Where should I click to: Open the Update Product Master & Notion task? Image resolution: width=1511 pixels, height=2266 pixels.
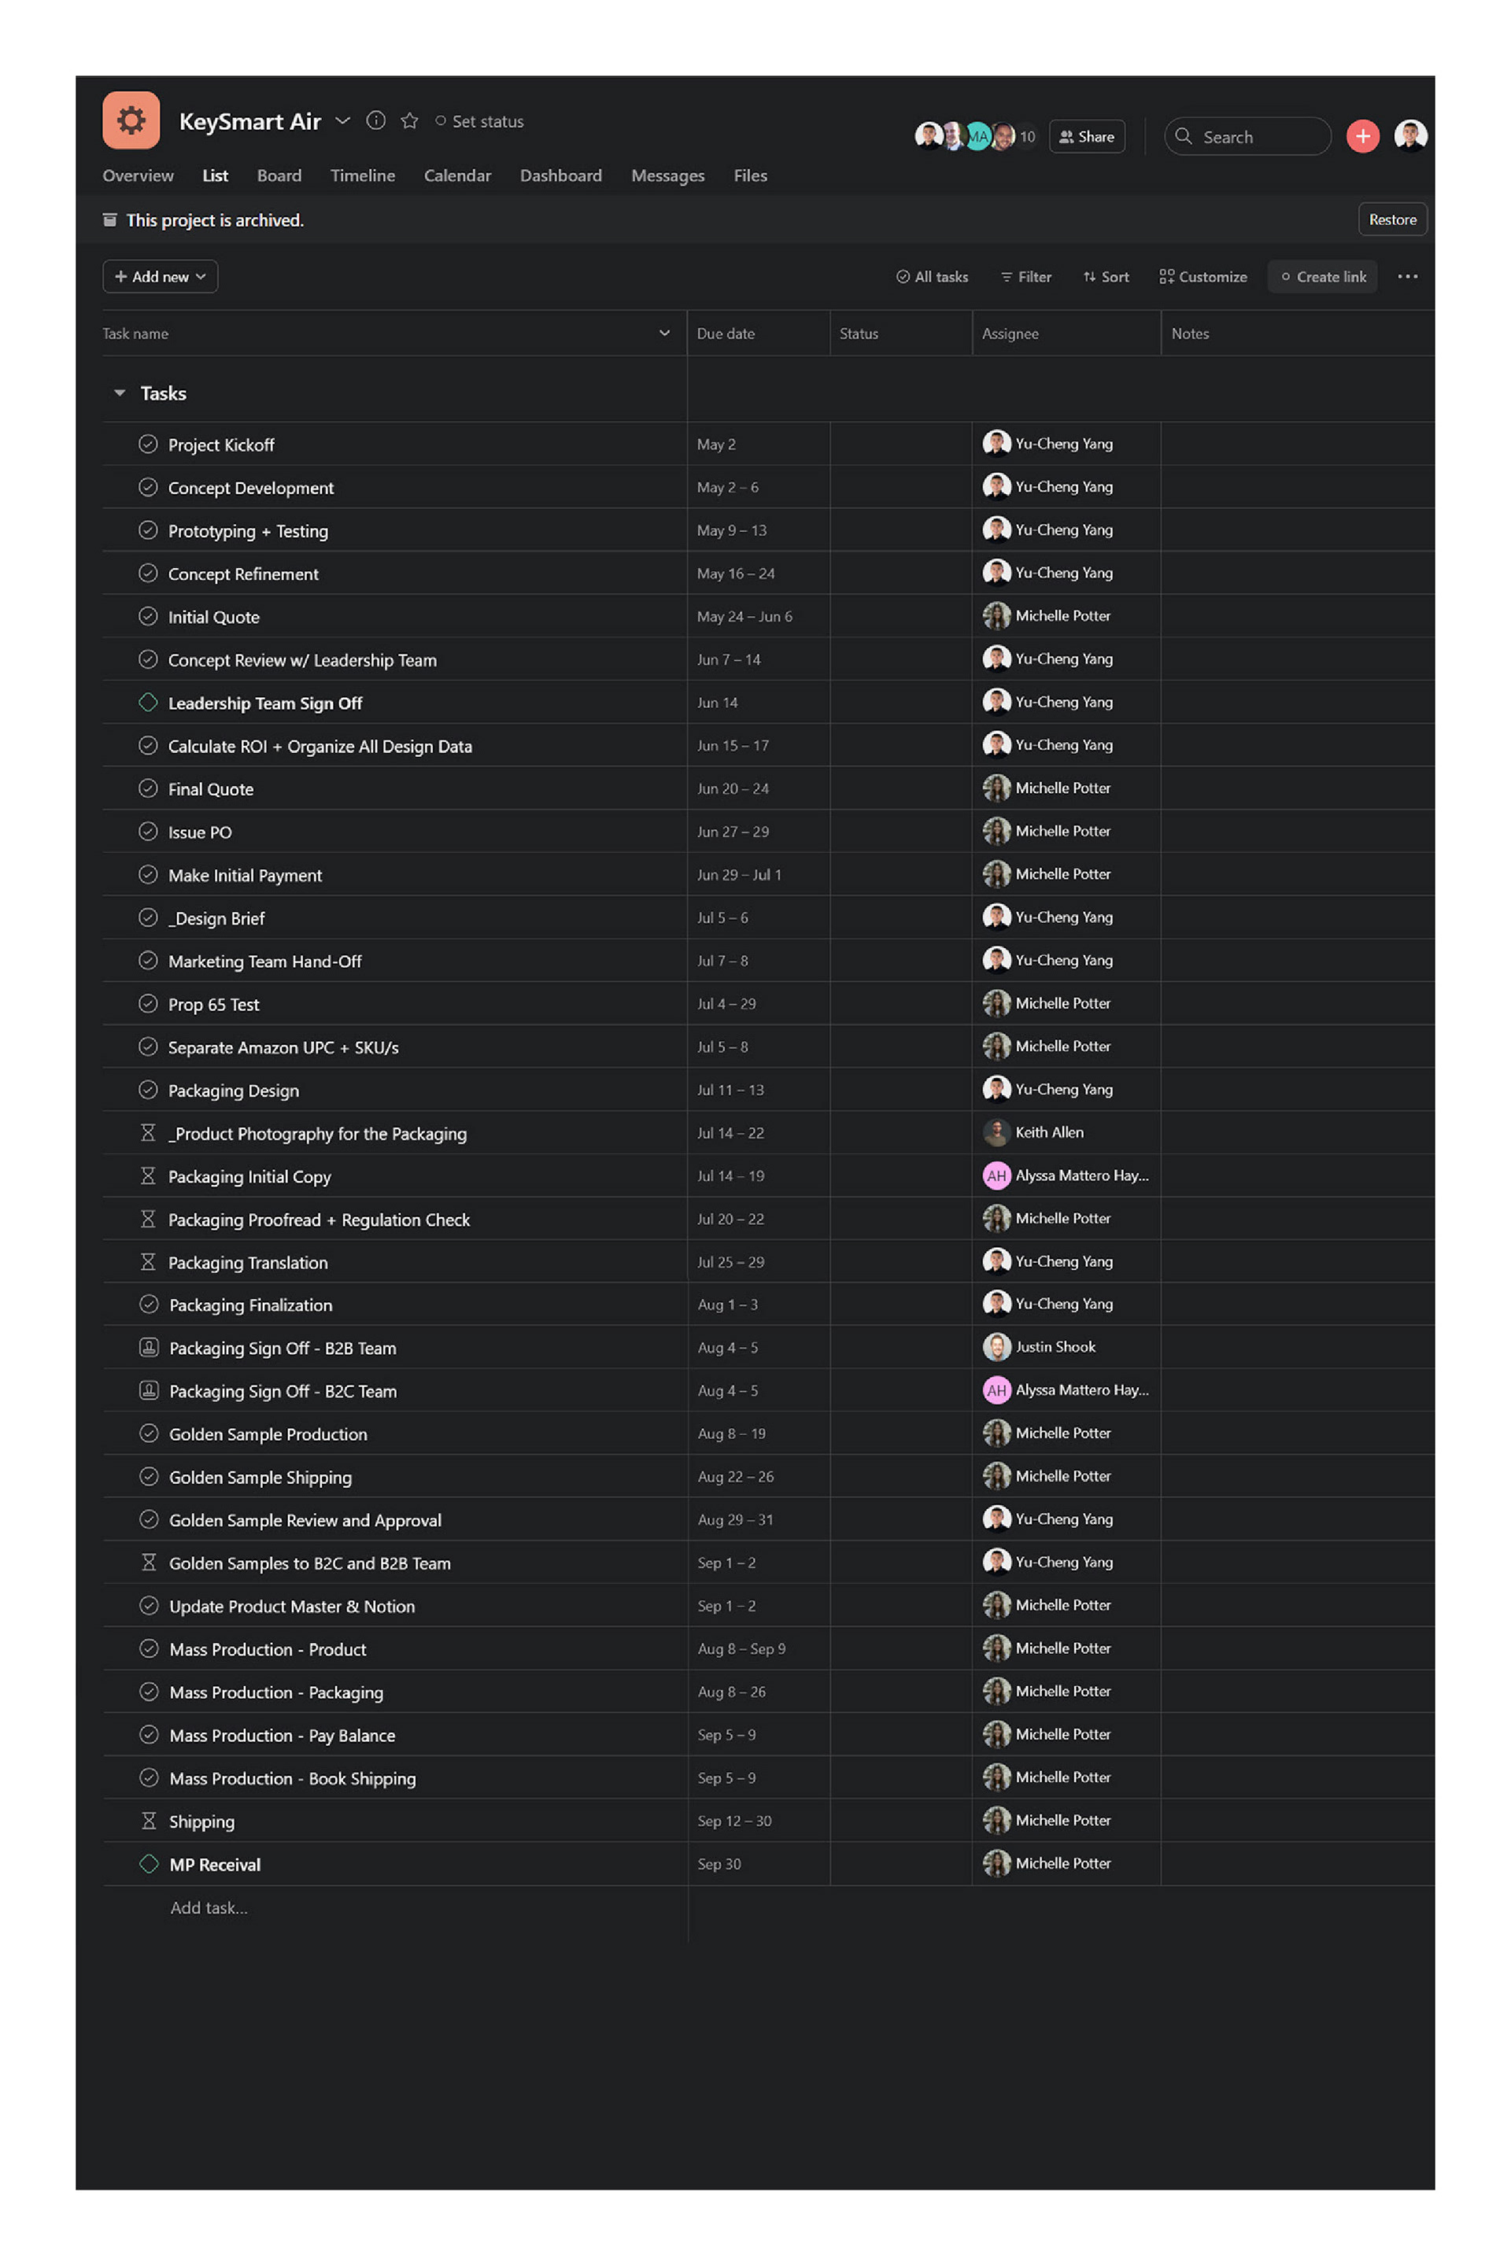point(292,1606)
